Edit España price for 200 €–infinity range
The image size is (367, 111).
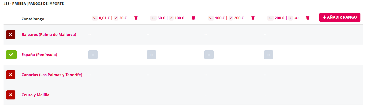point(269,55)
